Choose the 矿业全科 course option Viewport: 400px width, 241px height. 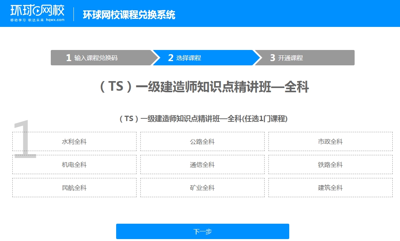coord(202,188)
